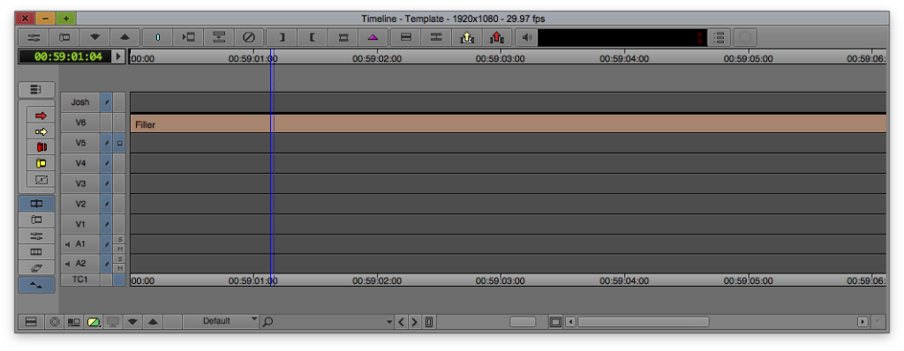Select the red Extract/Splice-In segment arrow
This screenshot has height=351, width=904.
pyautogui.click(x=41, y=116)
